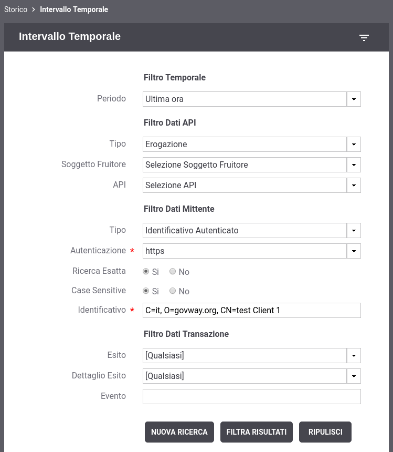Click the Identificativo text field
The image size is (393, 452).
(251, 310)
